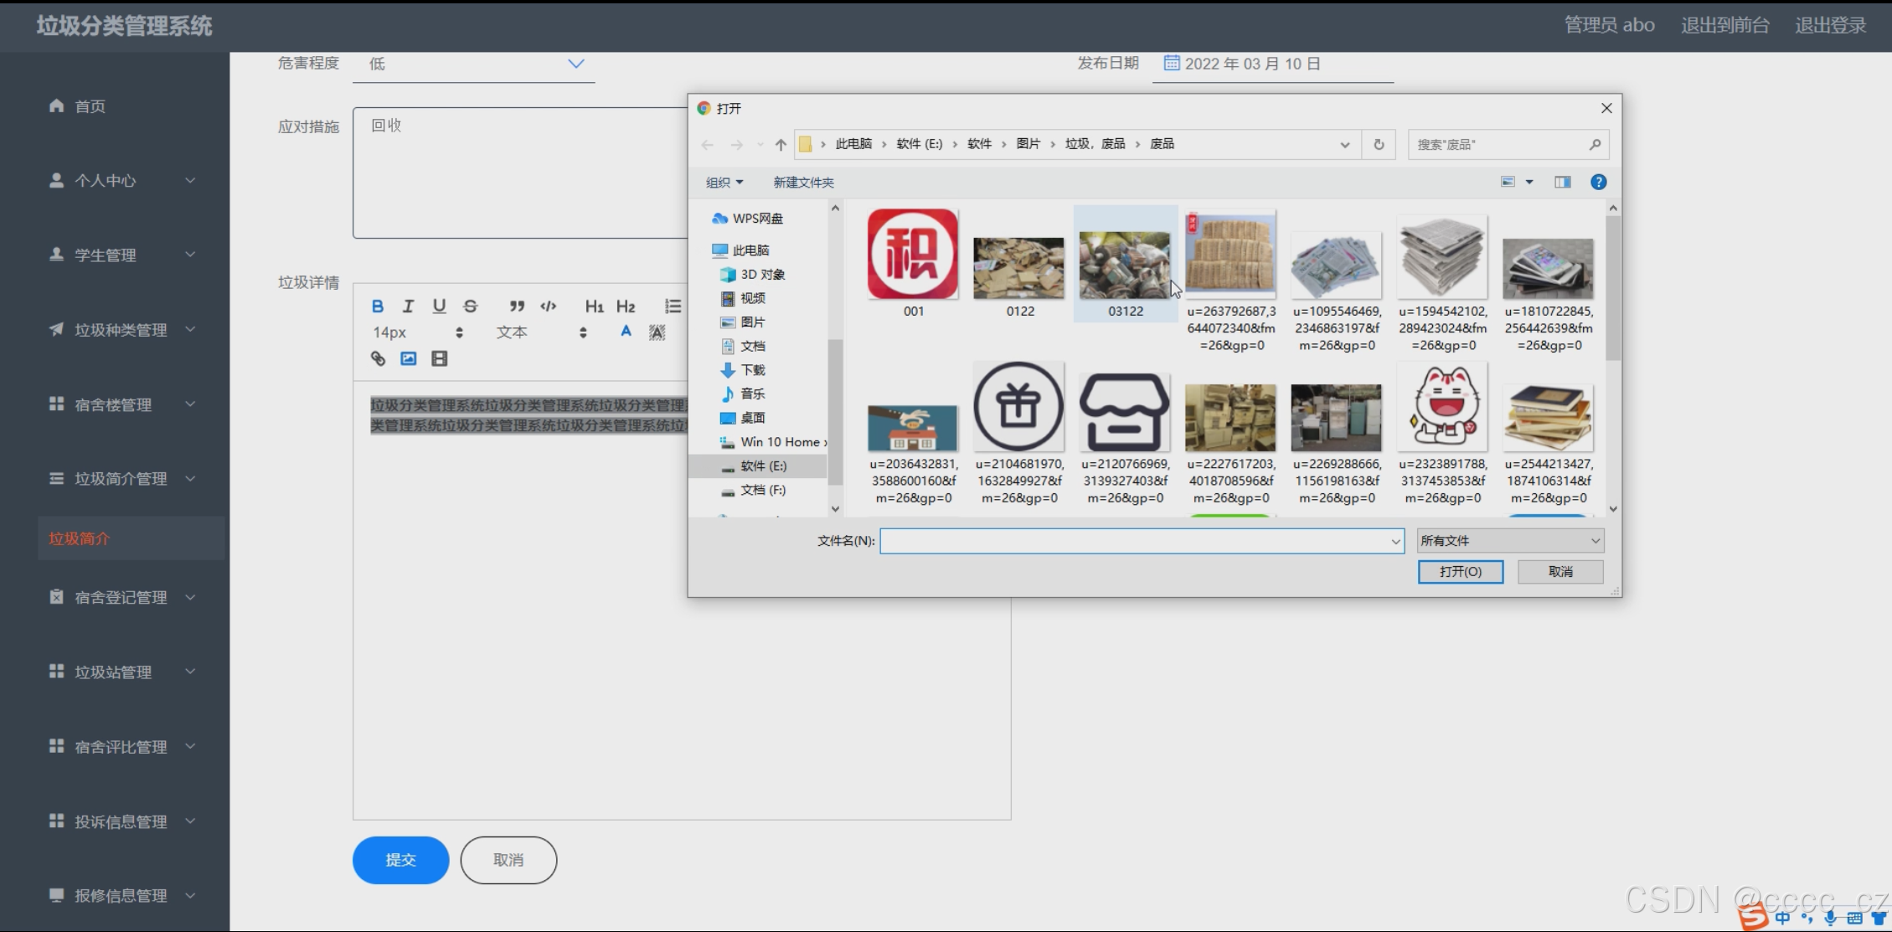This screenshot has height=932, width=1892.
Task: Insert a blockquote via quote icon
Action: click(x=517, y=306)
